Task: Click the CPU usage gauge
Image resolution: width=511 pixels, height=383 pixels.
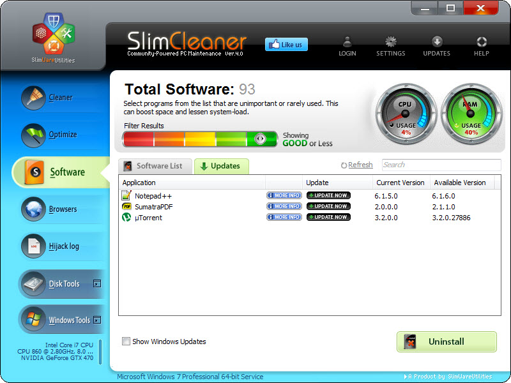Action: click(x=406, y=114)
